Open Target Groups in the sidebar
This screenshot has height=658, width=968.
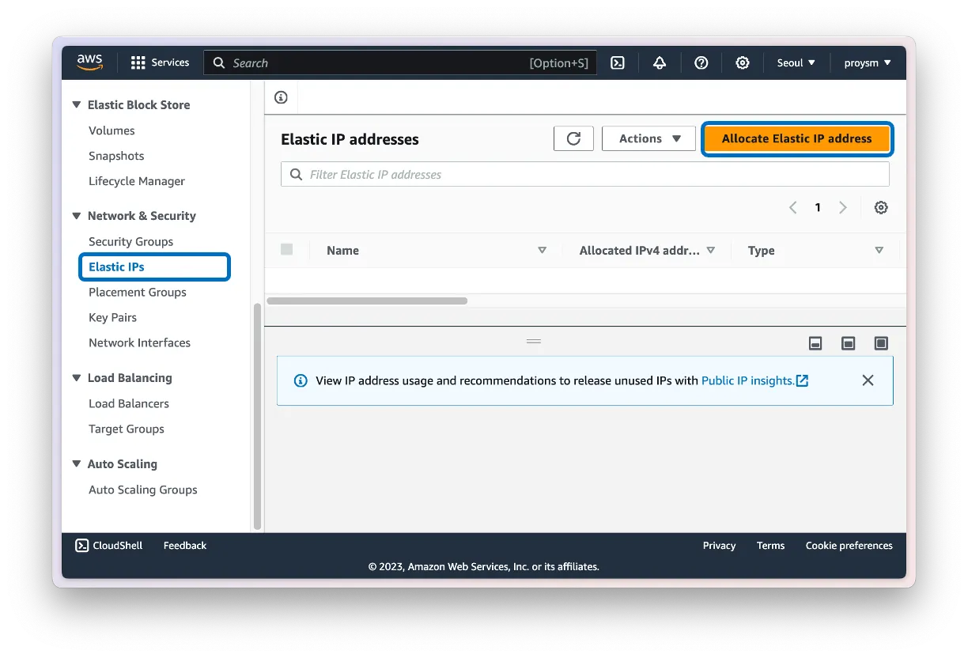(x=127, y=429)
